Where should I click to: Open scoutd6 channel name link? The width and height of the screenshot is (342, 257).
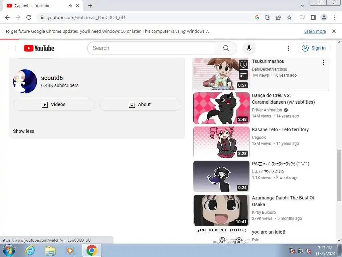[x=52, y=78]
